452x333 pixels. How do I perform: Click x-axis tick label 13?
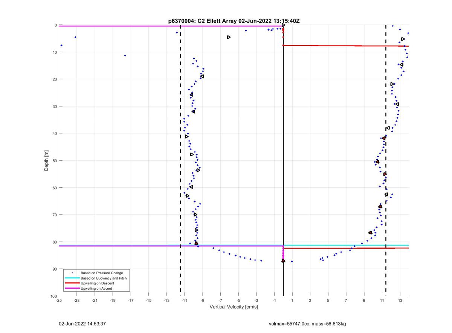point(400,300)
